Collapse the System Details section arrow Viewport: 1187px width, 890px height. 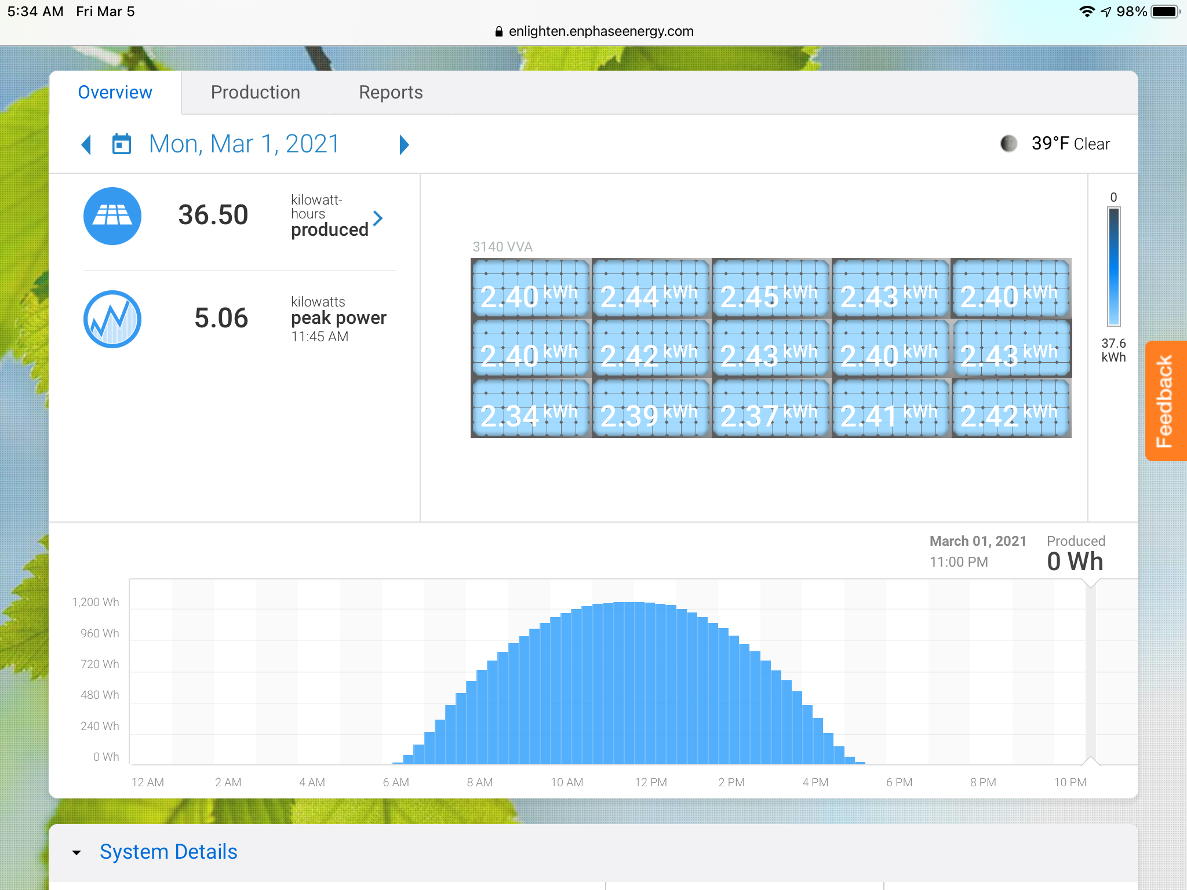(x=77, y=852)
